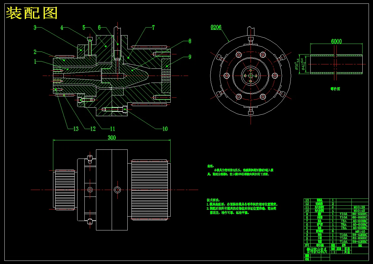The image size is (373, 264).
Task: Select technical requirement line numbered 1
Action: point(242,204)
